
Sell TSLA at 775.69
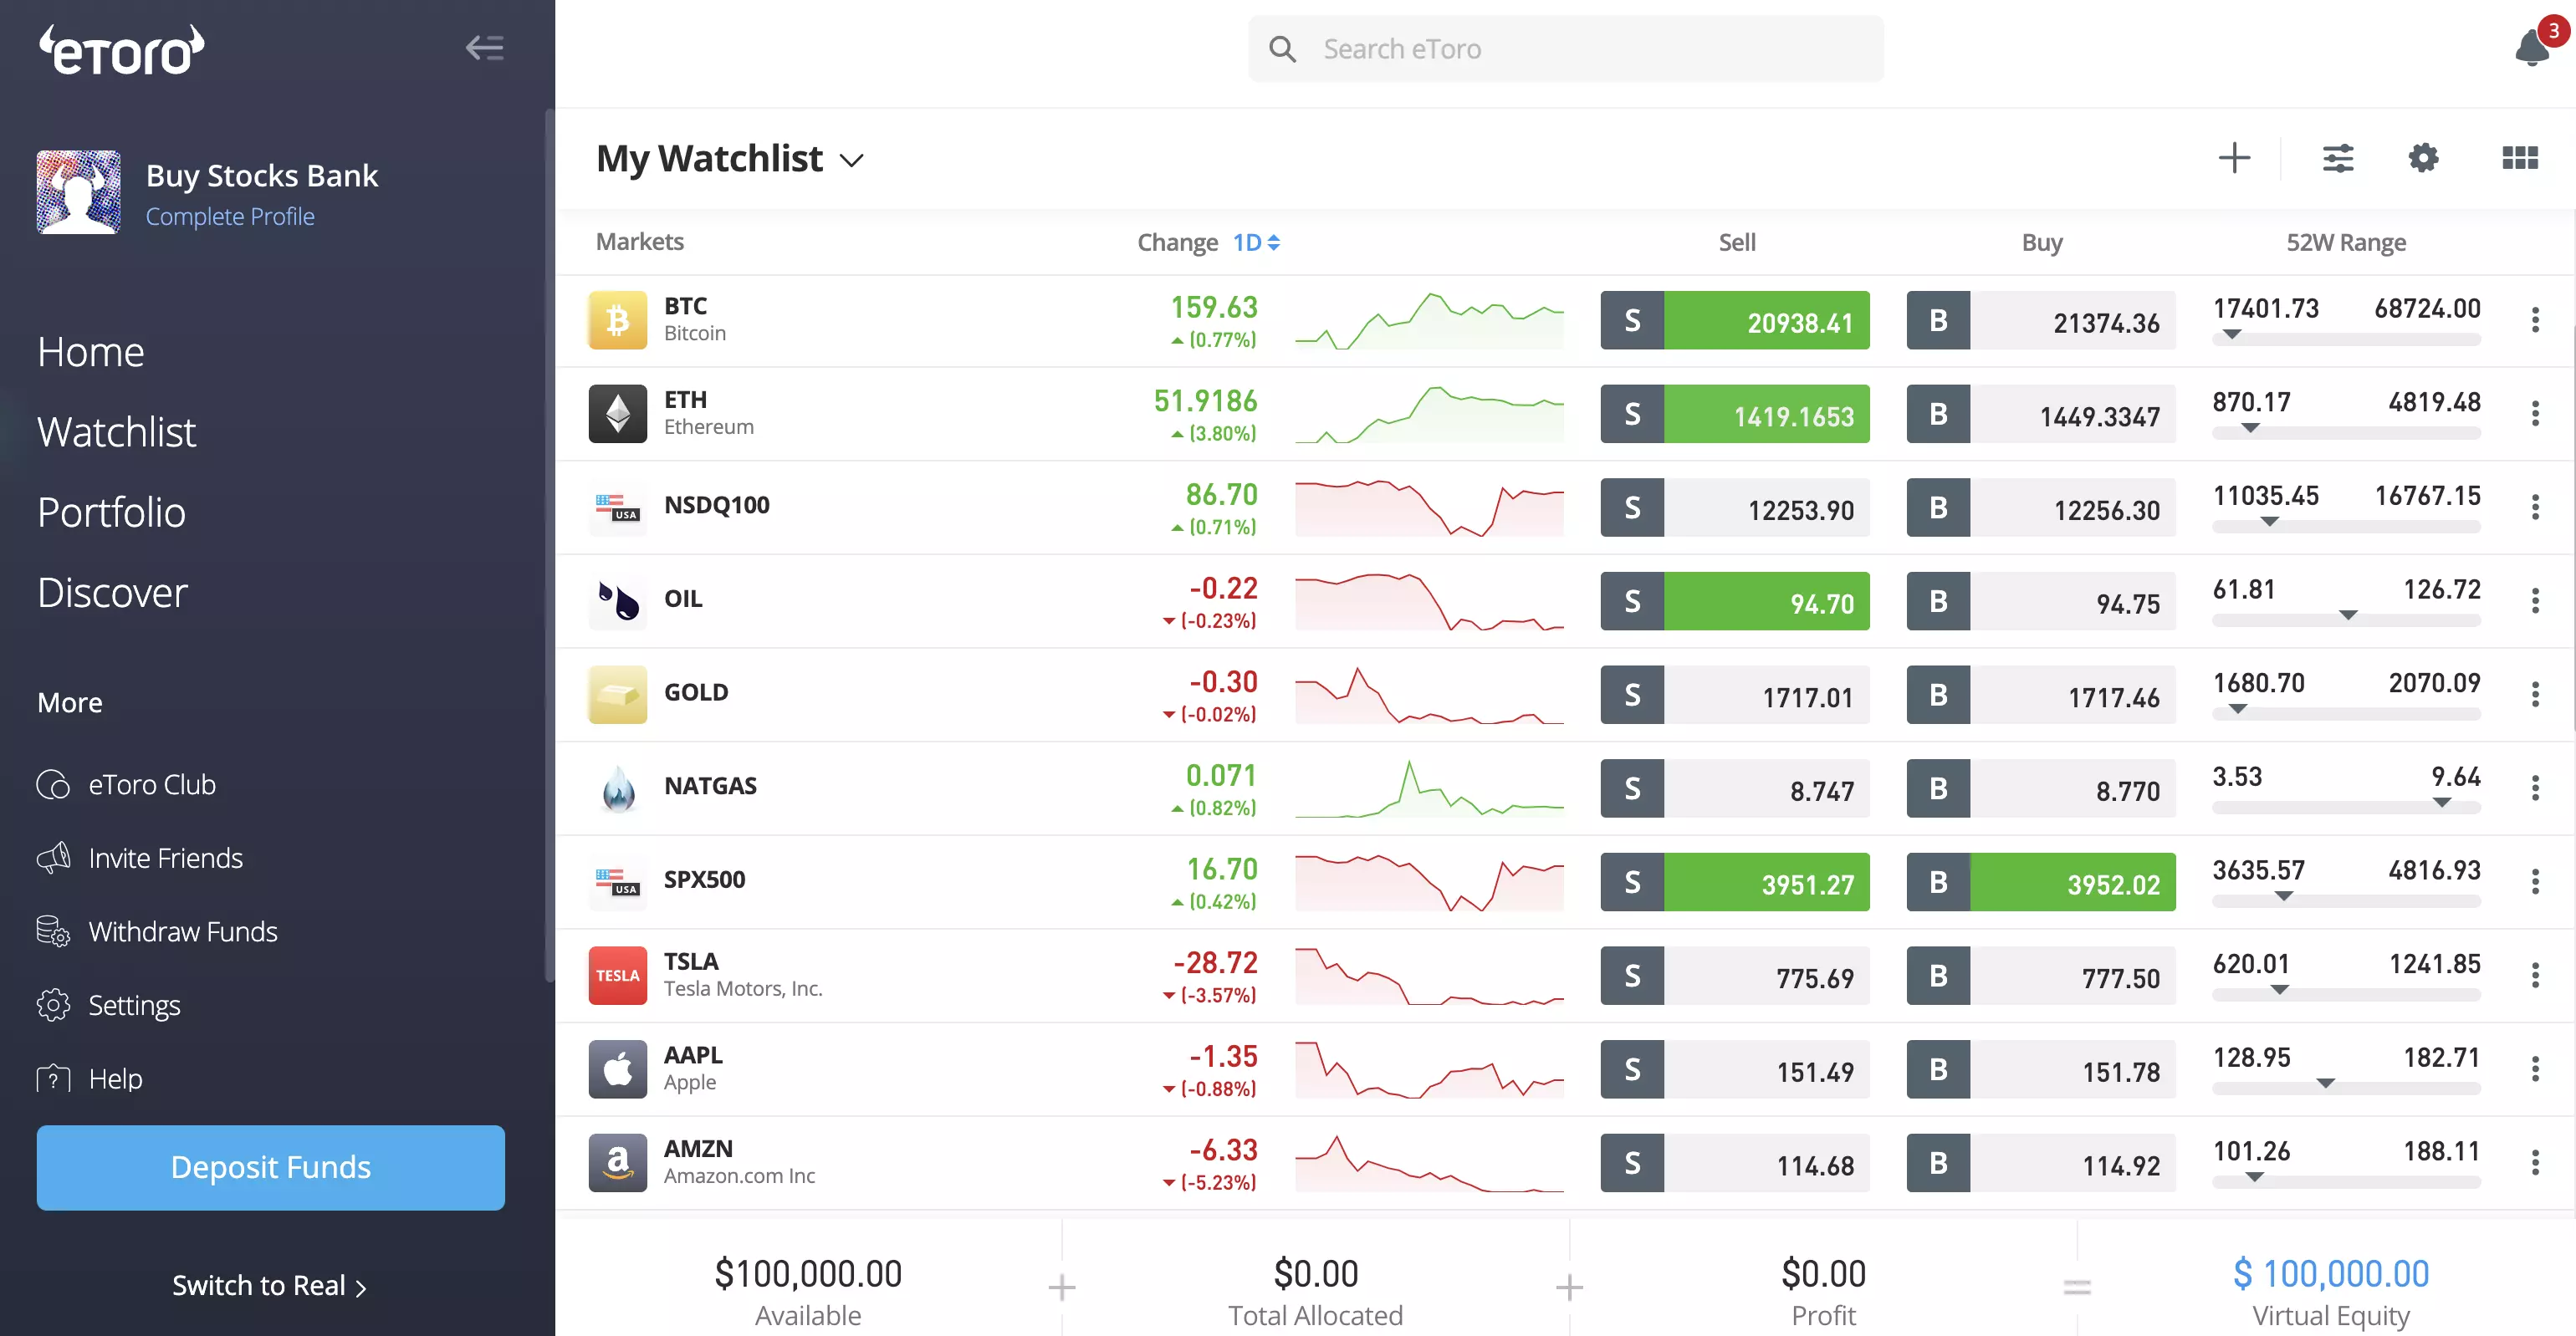click(x=1735, y=976)
